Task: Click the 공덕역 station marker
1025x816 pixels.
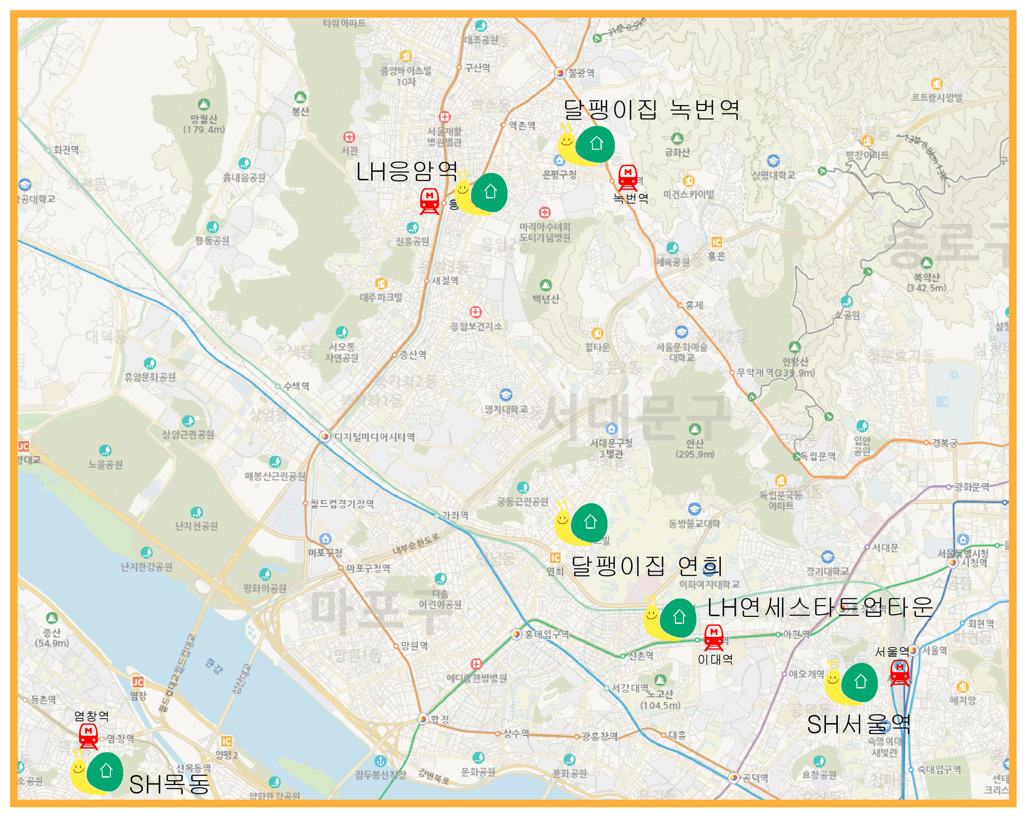Action: coord(734,778)
